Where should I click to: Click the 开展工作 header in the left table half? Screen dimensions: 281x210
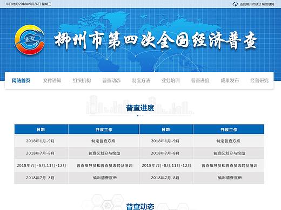104,130
